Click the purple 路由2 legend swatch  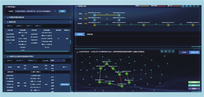click(194, 88)
